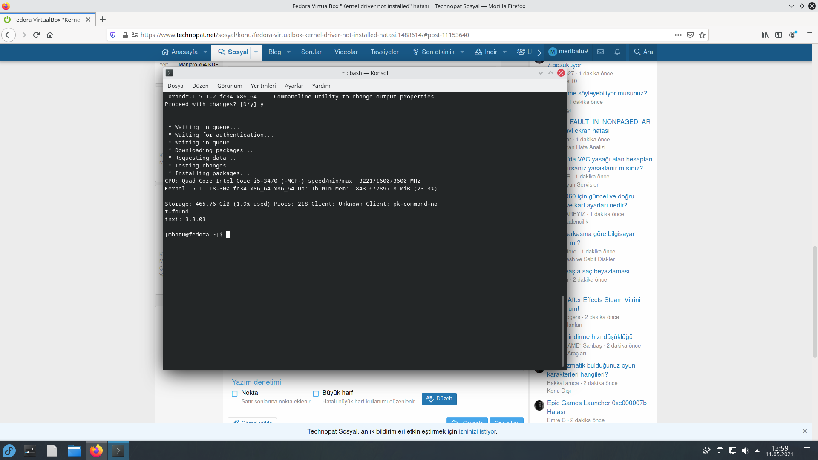818x460 pixels.
Task: Expand the Blog dropdown arrow
Action: point(288,52)
